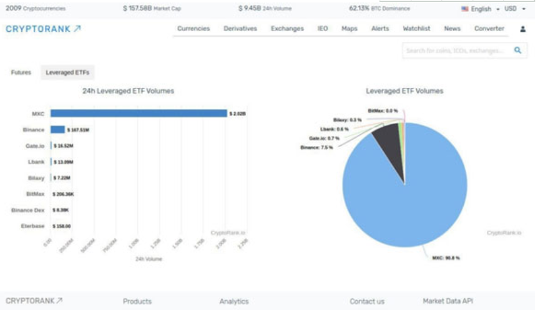Viewport: 543px width, 310px height.
Task: Click the Binance bar in chart
Action: (x=57, y=129)
